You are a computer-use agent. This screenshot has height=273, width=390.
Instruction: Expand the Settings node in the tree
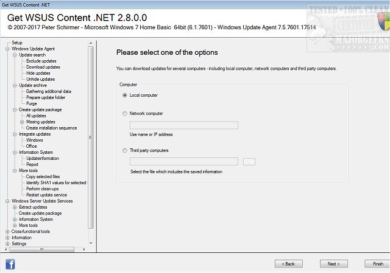(x=7, y=244)
